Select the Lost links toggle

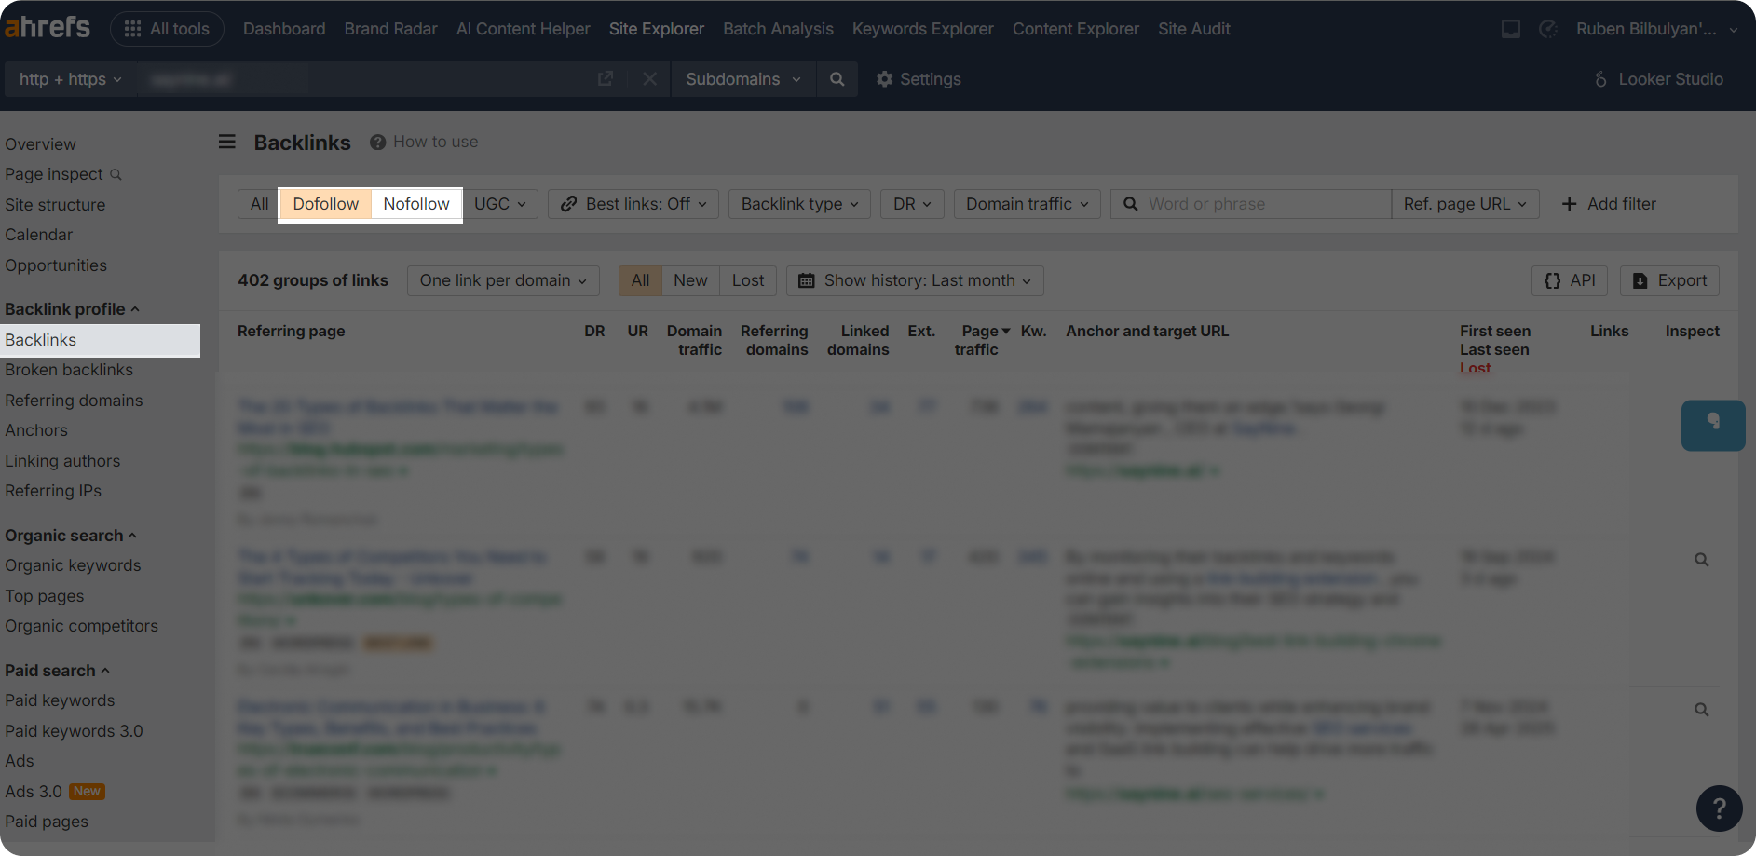pyautogui.click(x=748, y=280)
